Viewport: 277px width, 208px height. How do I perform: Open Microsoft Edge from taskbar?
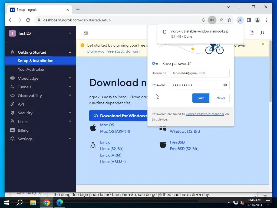coord(60,203)
